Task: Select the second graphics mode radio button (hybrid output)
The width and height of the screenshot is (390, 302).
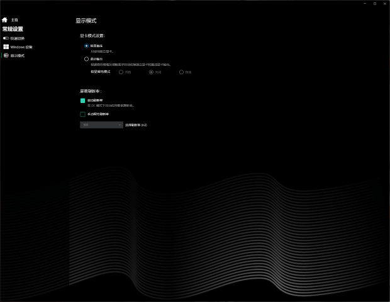Action: point(86,59)
